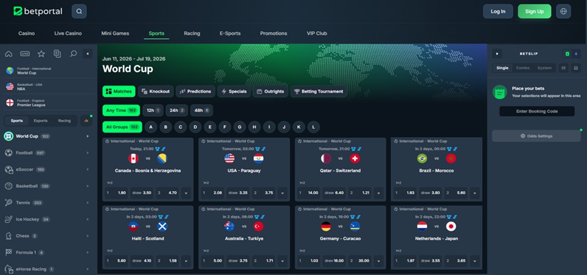Open the Predictions tab
587x275 pixels.
[x=196, y=91]
